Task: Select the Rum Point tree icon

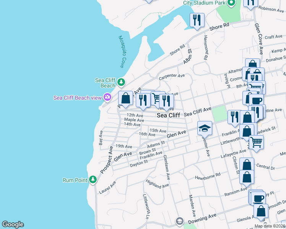Action: (x=93, y=180)
